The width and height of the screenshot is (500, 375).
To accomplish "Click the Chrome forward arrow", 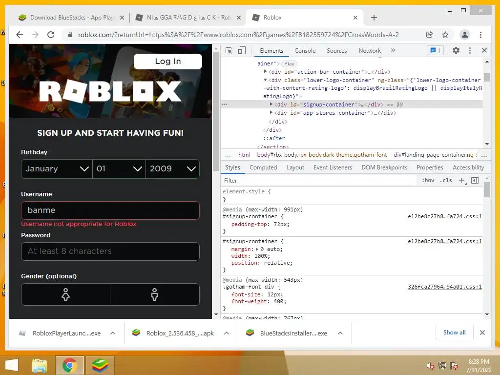I will [35, 35].
